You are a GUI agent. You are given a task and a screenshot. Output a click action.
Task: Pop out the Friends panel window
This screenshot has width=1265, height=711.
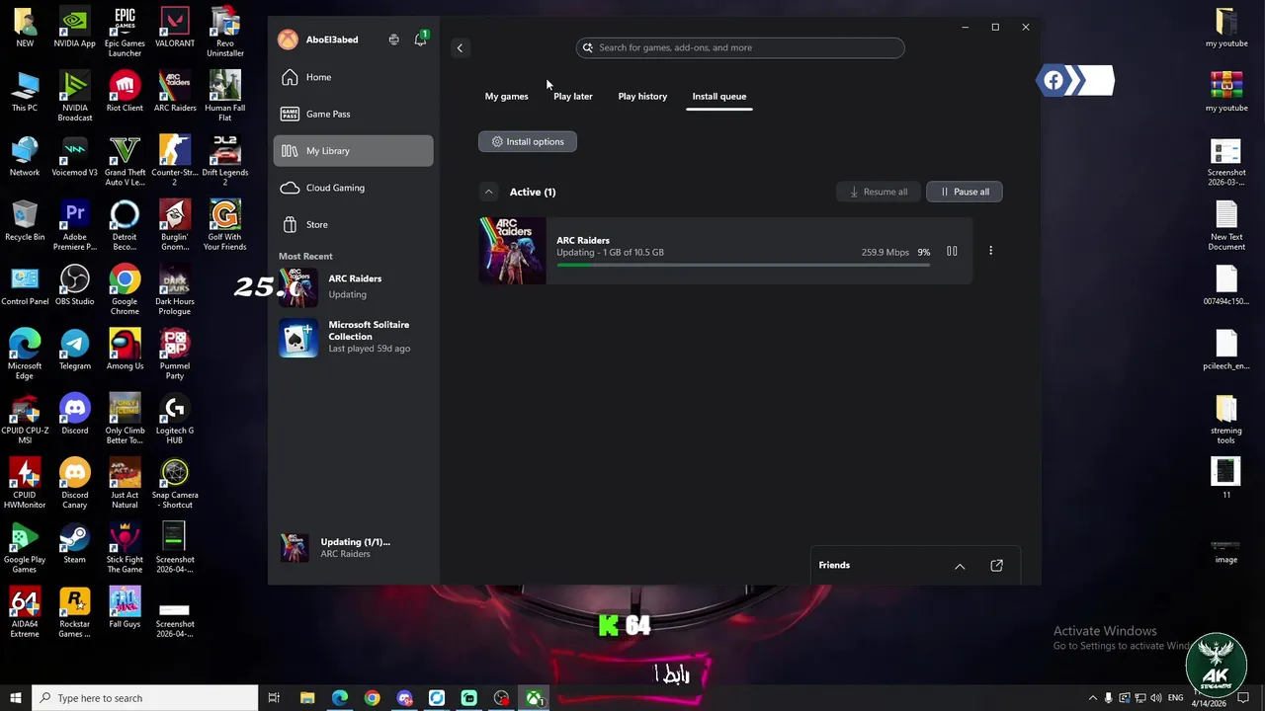click(996, 566)
